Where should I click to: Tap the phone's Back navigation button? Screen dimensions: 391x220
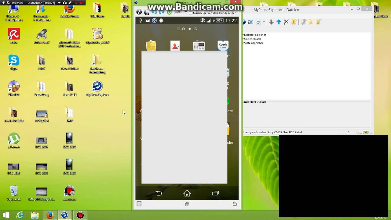(159, 193)
